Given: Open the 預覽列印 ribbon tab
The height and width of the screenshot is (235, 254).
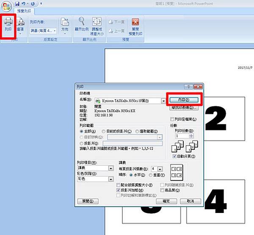Looking at the screenshot, I should click(24, 11).
